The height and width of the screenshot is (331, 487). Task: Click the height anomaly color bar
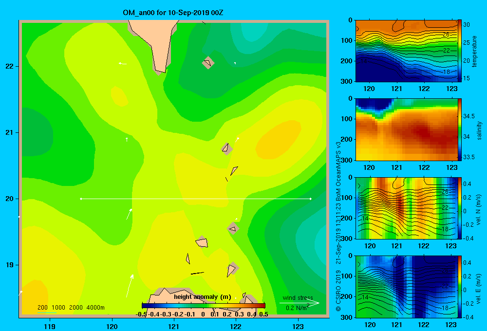204,306
